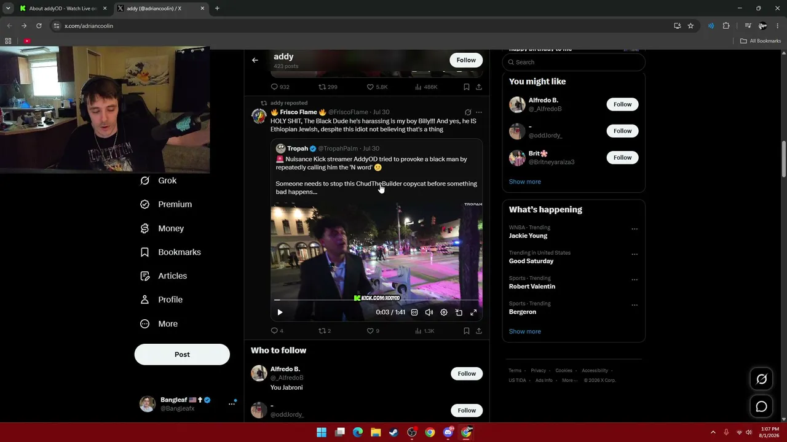Follow Alfredo B. in You might like

click(622, 104)
